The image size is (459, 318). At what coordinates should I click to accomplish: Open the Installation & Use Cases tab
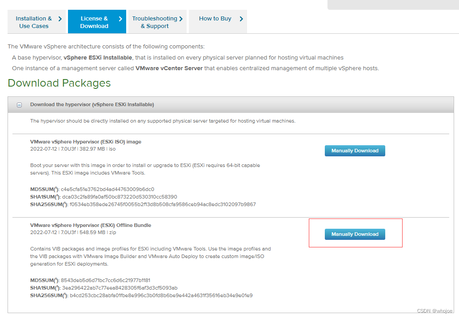click(37, 22)
